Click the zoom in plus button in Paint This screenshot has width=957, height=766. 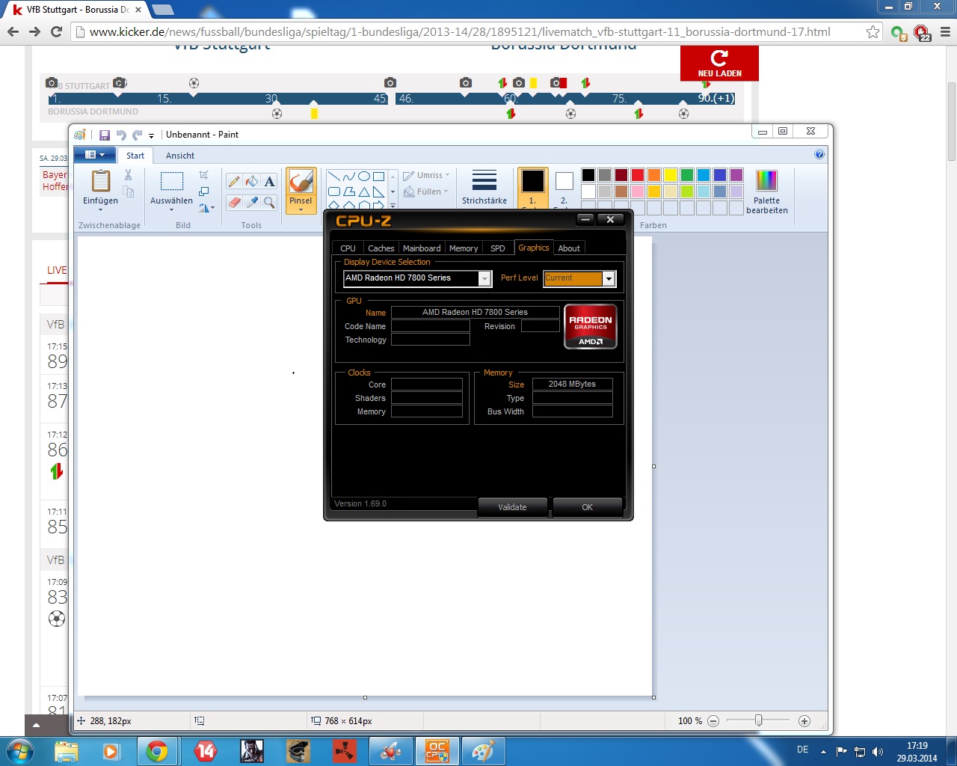[804, 721]
